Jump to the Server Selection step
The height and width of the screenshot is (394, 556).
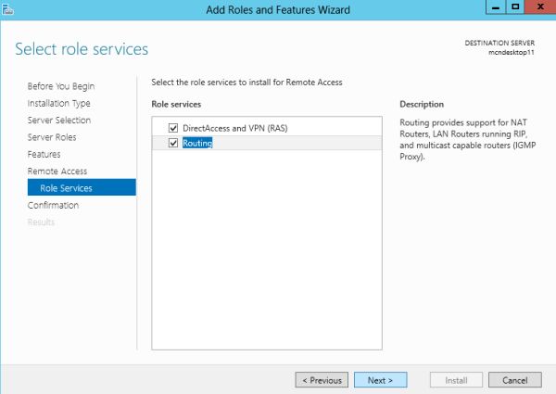click(59, 121)
